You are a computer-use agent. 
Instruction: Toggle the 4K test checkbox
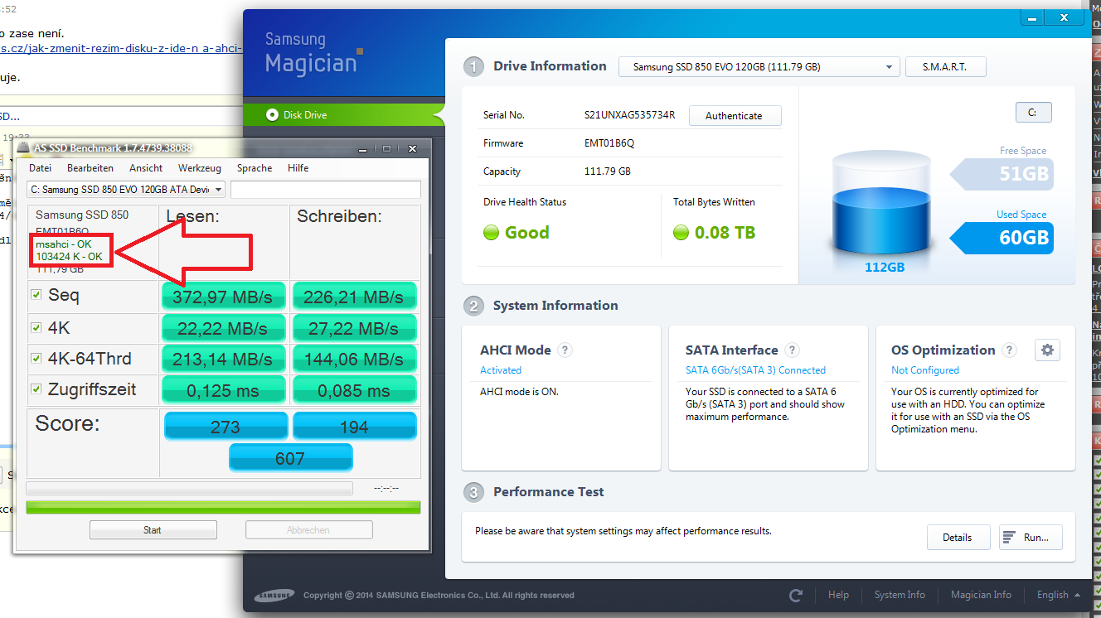click(36, 327)
